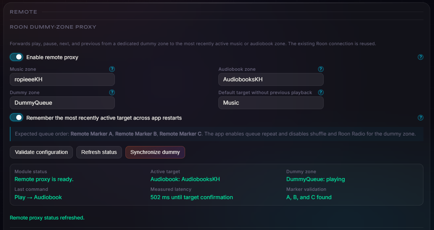
Task: Select the 'DummyQueue: playing' status text
Action: tap(315, 179)
